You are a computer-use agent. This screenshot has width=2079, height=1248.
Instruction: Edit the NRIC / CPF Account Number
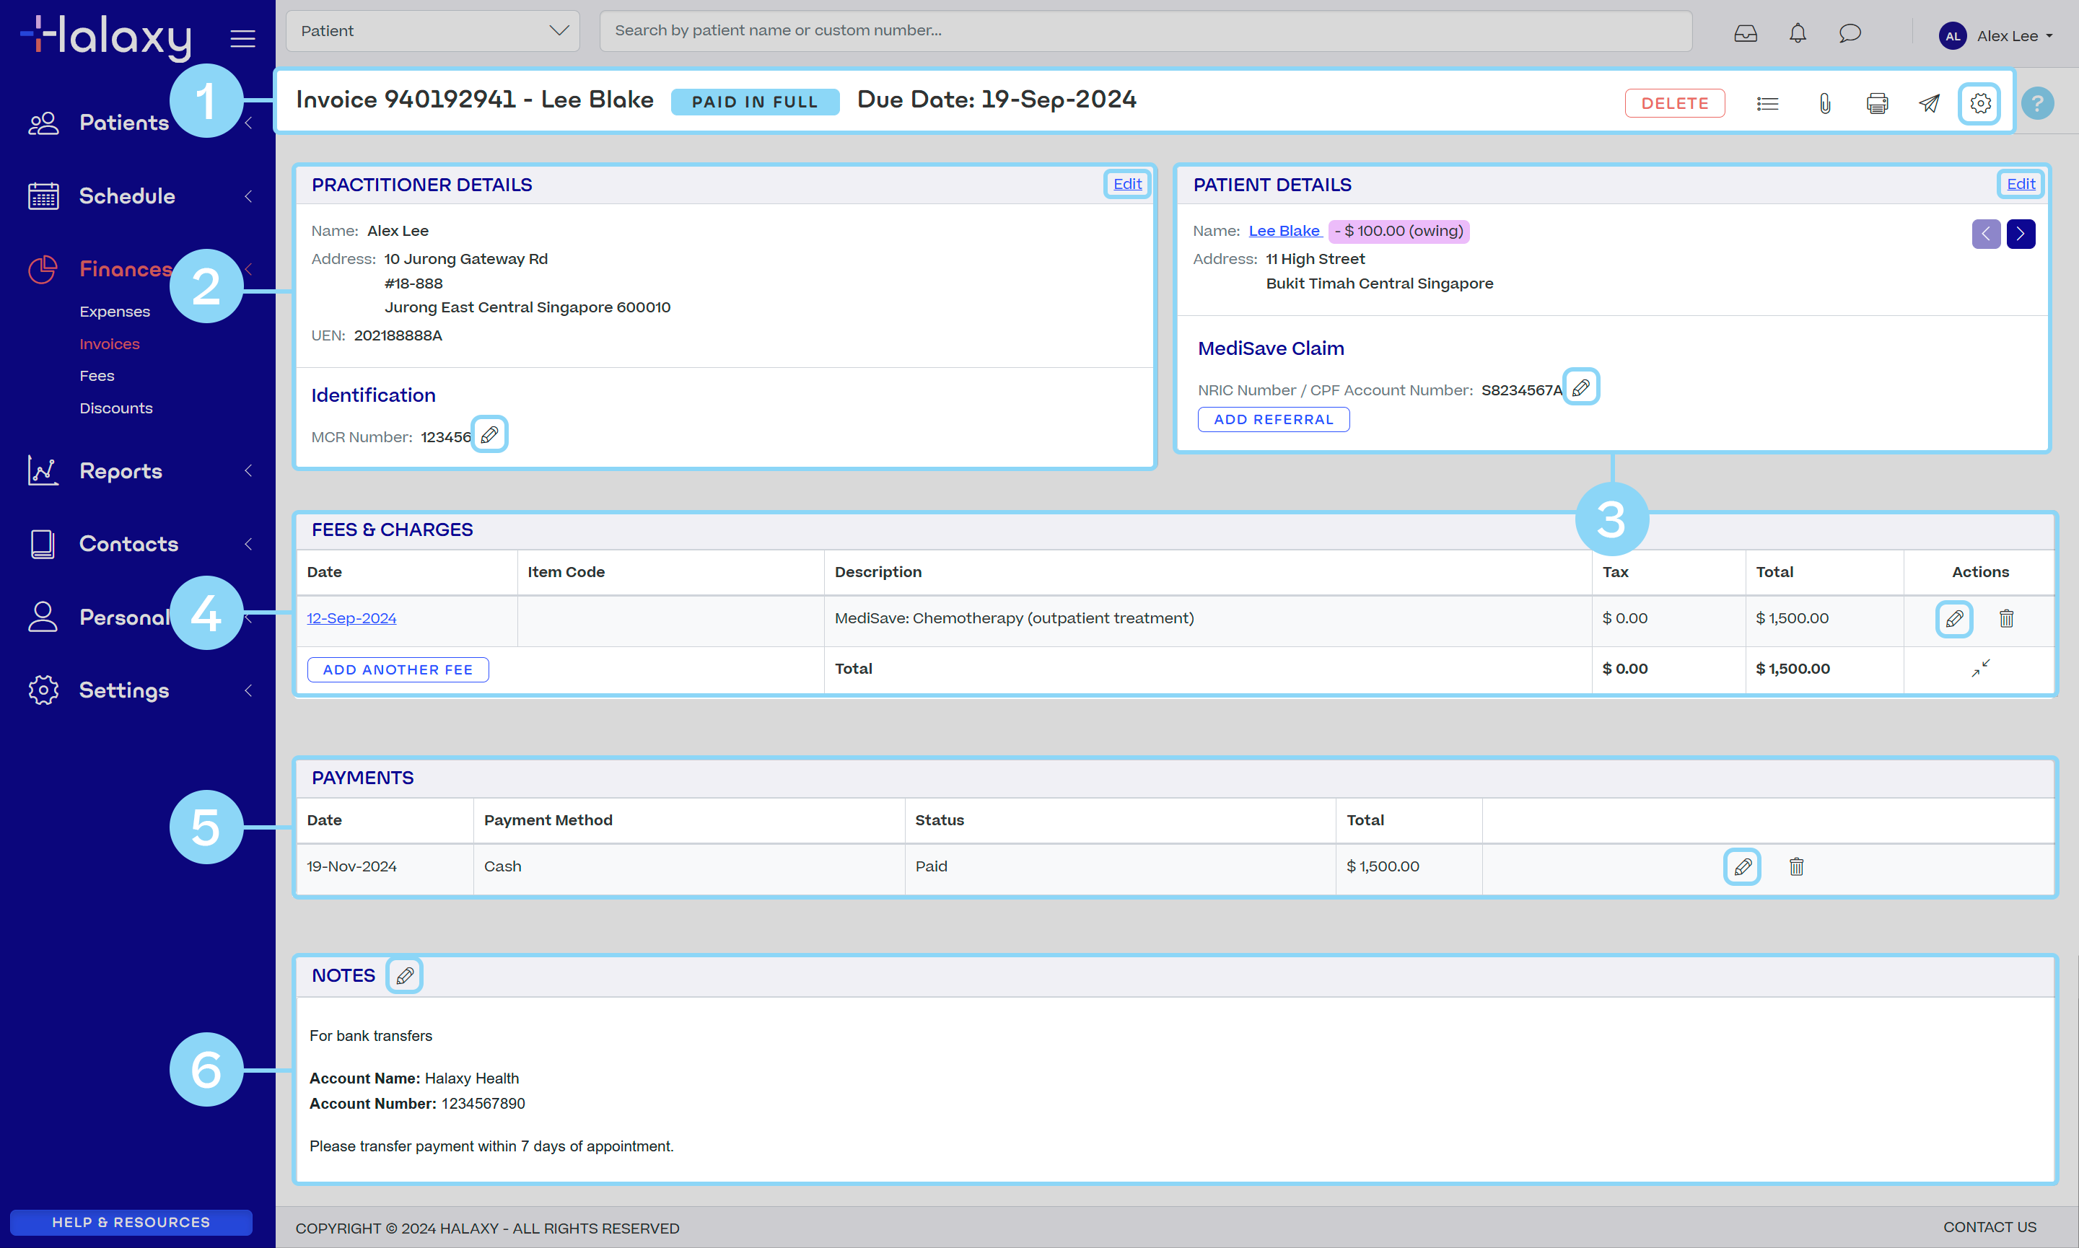pyautogui.click(x=1581, y=387)
